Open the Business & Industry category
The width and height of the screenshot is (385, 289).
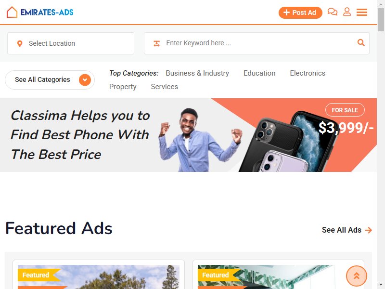(197, 73)
